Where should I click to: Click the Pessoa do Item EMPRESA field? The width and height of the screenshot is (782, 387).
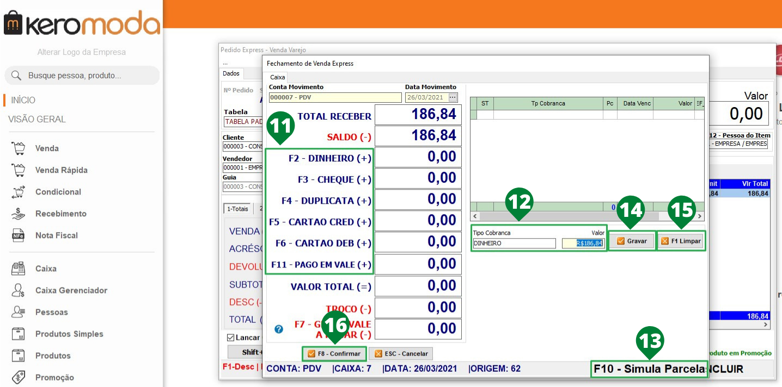pyautogui.click(x=738, y=144)
